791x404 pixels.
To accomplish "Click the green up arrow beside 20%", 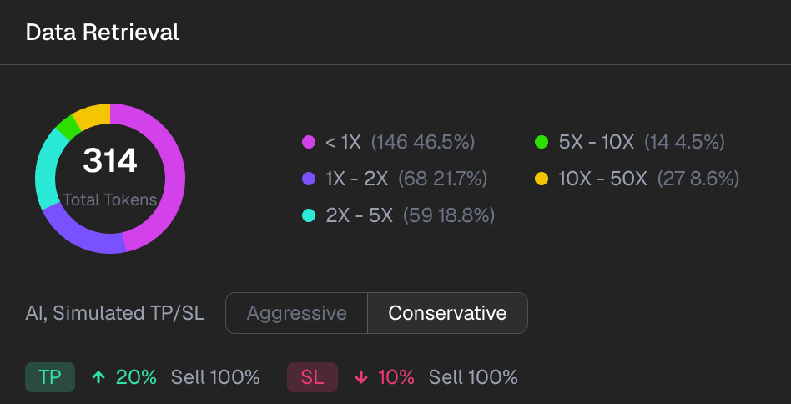I will pyautogui.click(x=98, y=377).
